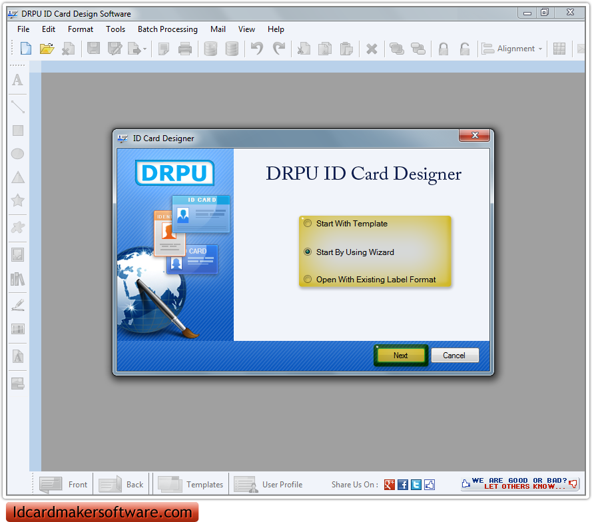This screenshot has width=592, height=522.
Task: Click the Print toolbar icon
Action: coord(185,49)
